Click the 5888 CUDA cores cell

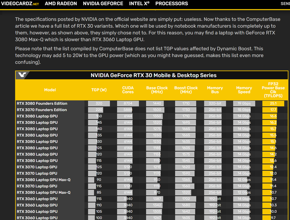click(128, 110)
